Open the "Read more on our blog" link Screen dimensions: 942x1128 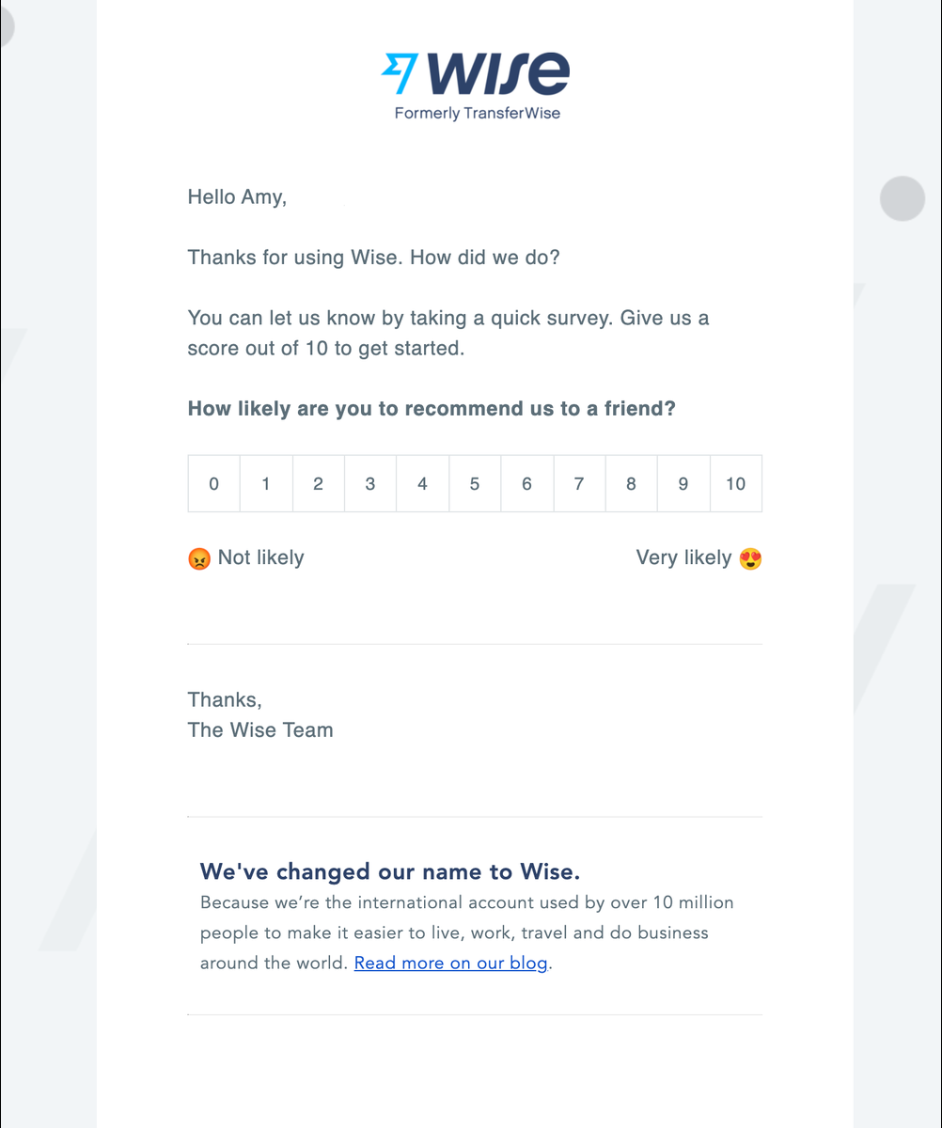pos(450,963)
